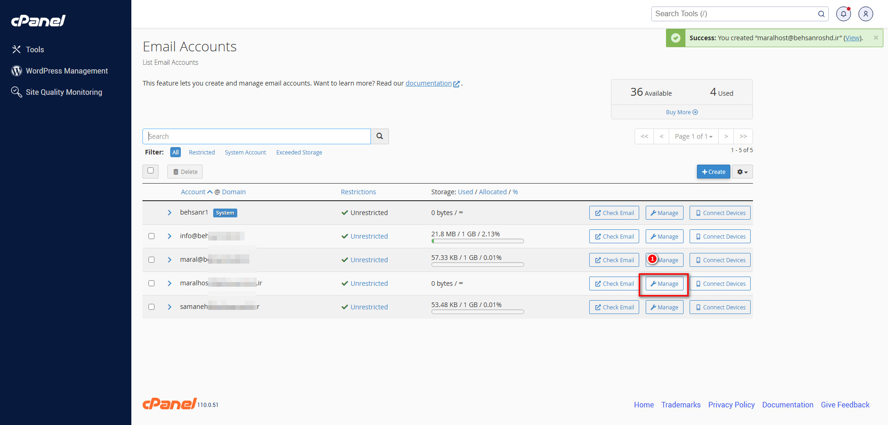
Task: Click the Create button
Action: click(713, 172)
